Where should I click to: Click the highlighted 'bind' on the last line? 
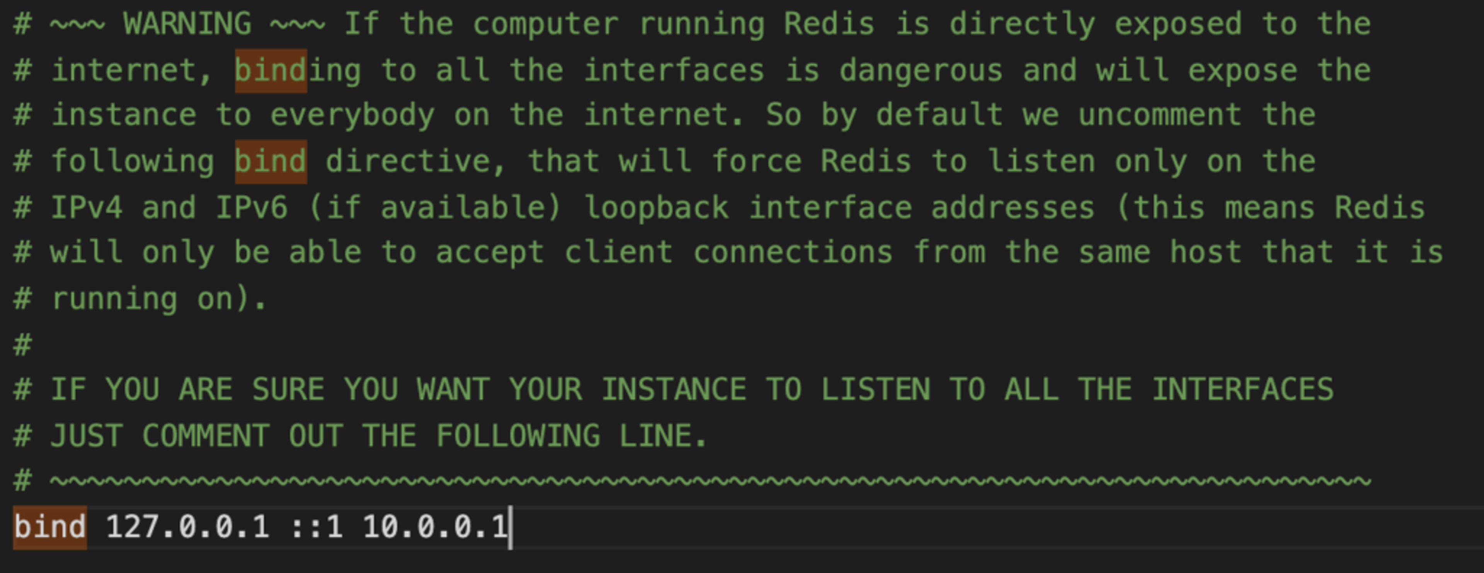tap(50, 527)
